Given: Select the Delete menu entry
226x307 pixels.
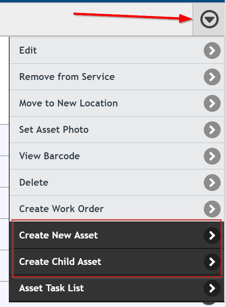Looking at the screenshot, I should [117, 183].
